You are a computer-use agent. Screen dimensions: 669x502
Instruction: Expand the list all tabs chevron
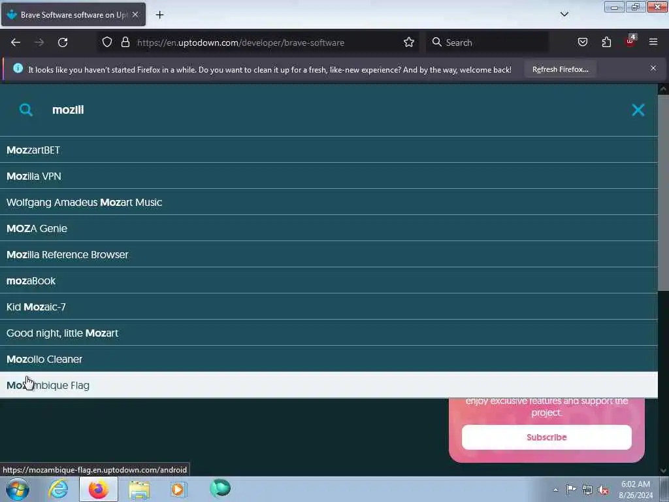(x=564, y=14)
